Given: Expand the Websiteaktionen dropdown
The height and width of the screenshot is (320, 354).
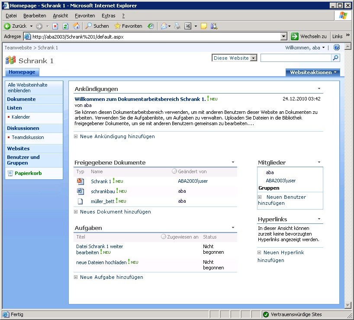Looking at the screenshot, I should [312, 72].
